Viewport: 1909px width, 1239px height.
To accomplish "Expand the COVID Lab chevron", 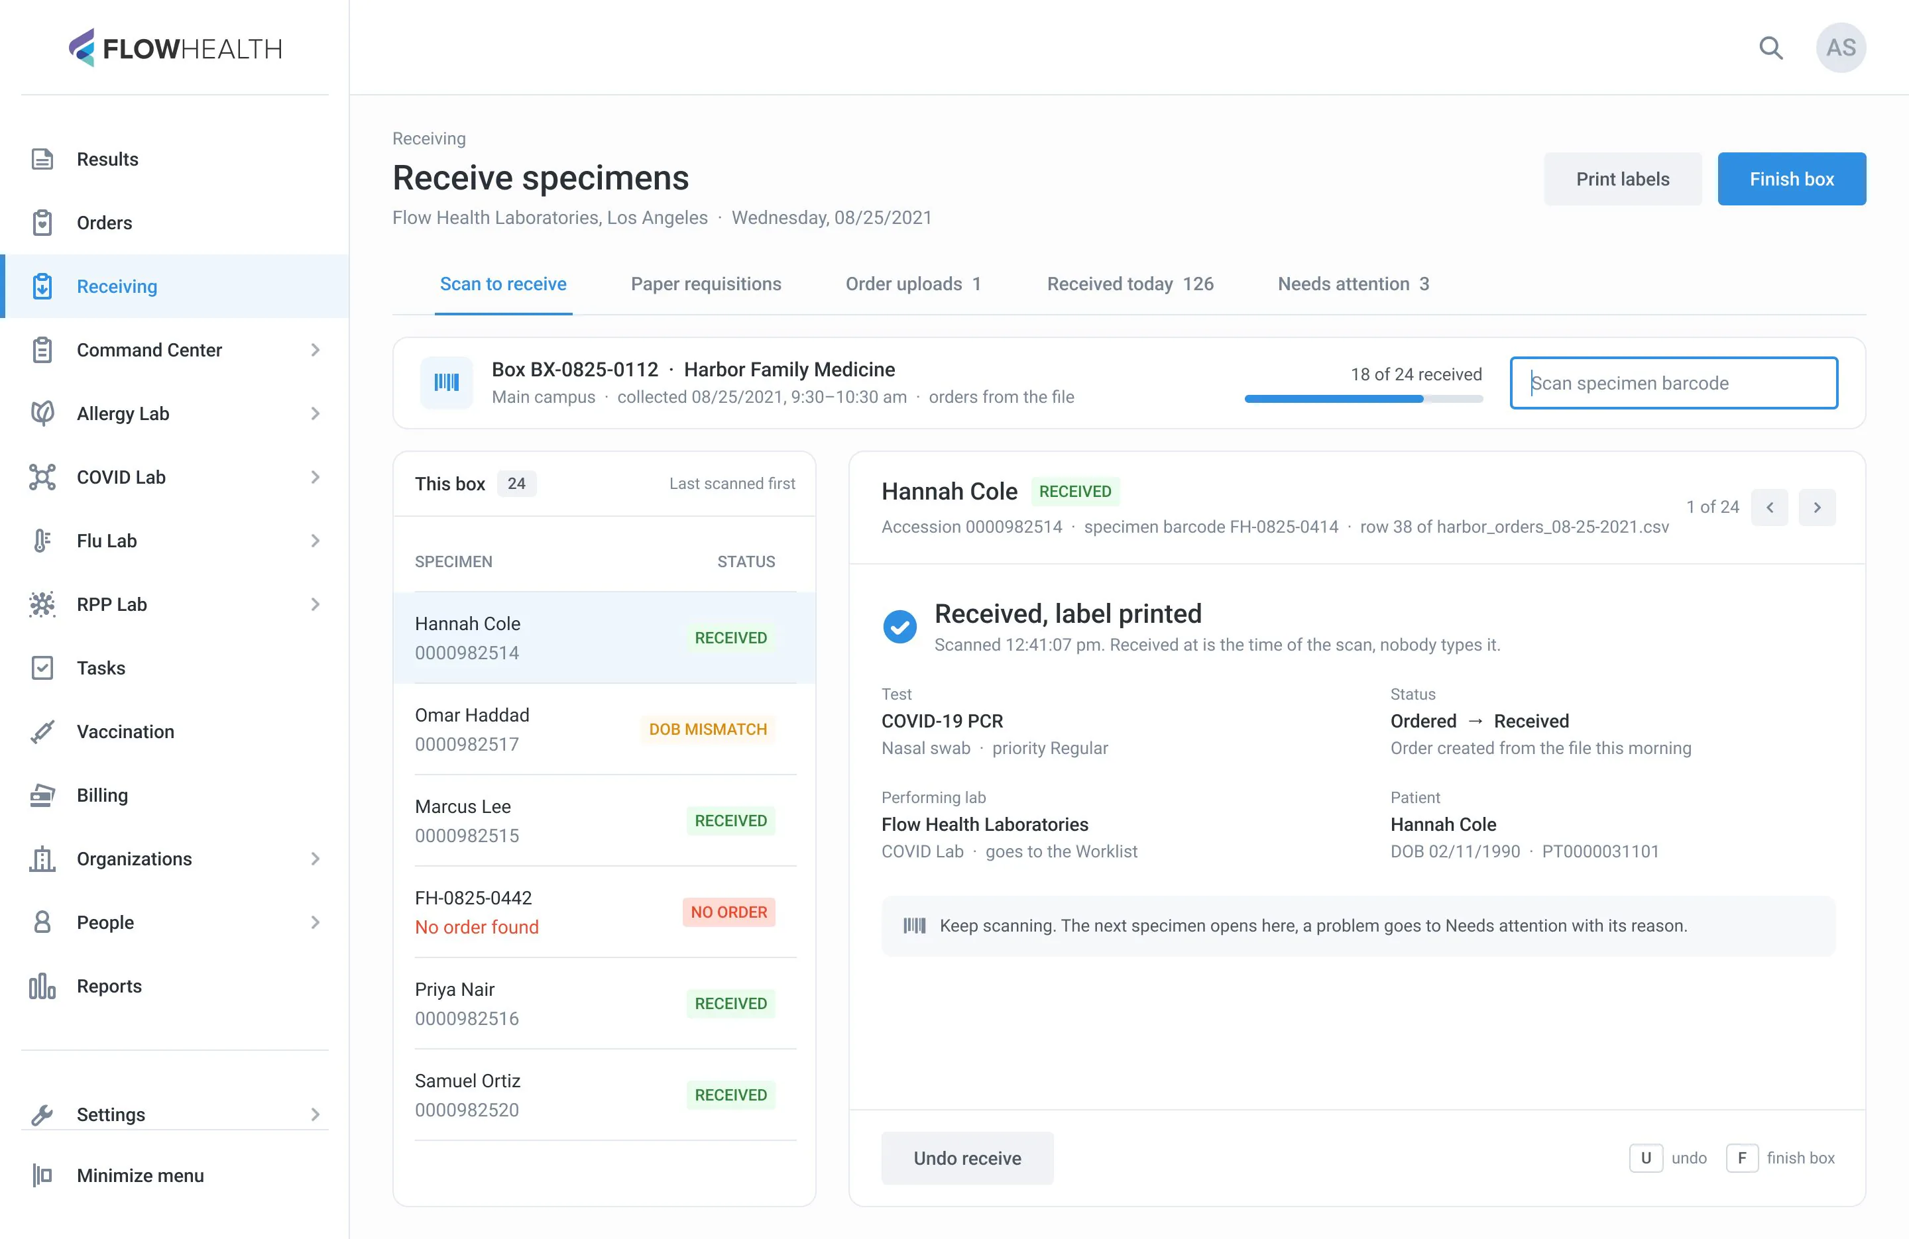I will point(316,477).
